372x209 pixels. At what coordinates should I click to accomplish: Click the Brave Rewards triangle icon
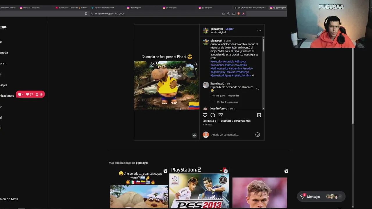[x=244, y=14]
